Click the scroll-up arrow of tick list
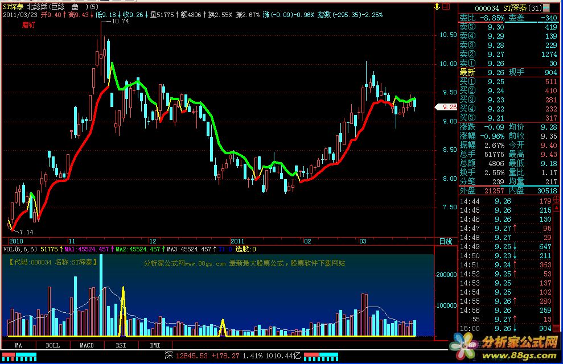Screen dimensions: 563x364 point(557,208)
